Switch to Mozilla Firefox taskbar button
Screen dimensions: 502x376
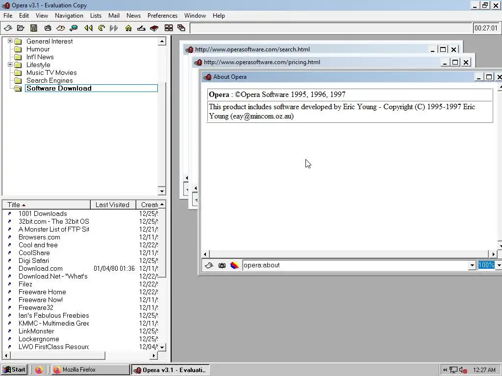pos(90,370)
